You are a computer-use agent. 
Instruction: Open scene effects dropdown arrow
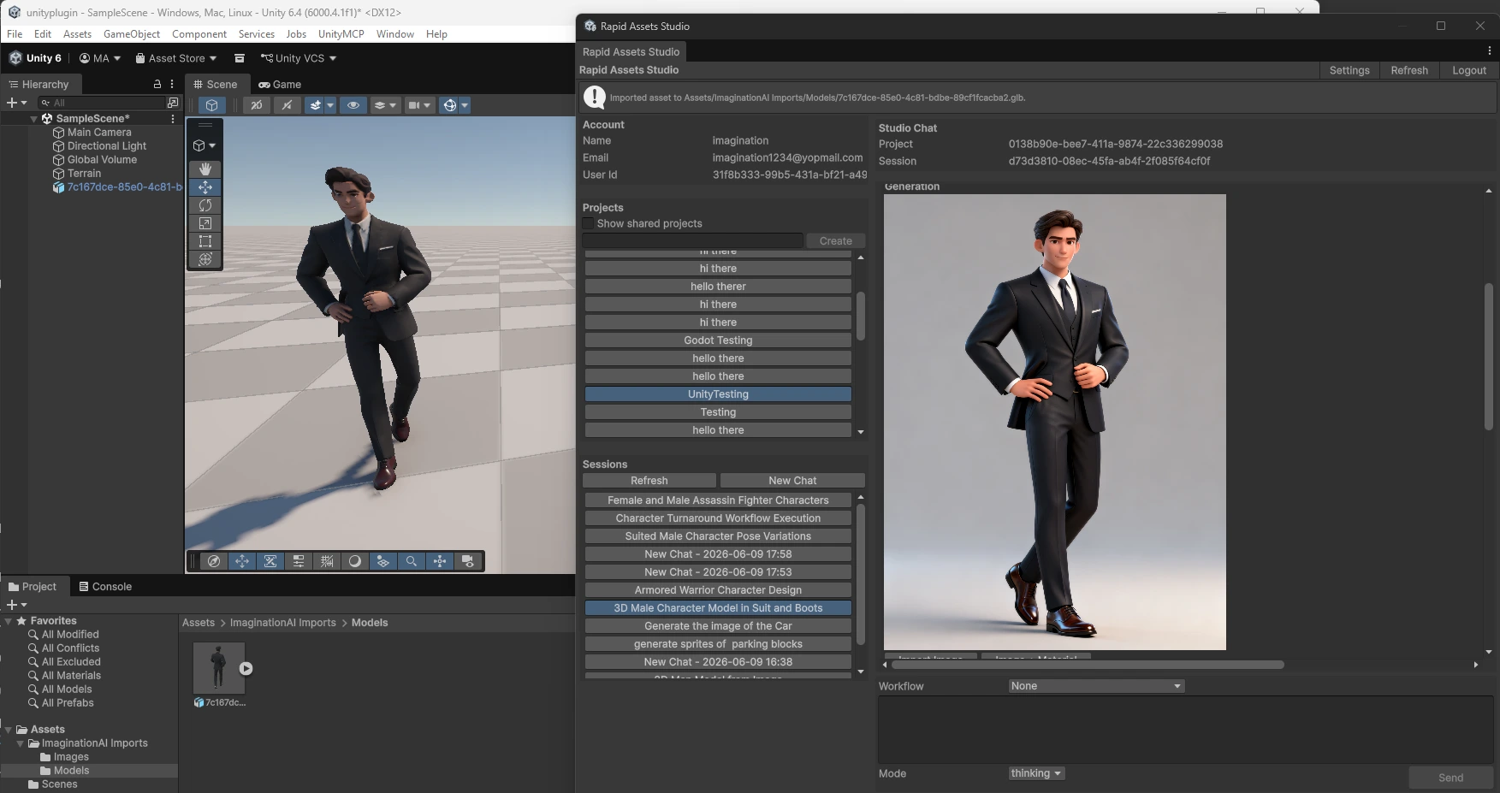(x=330, y=105)
